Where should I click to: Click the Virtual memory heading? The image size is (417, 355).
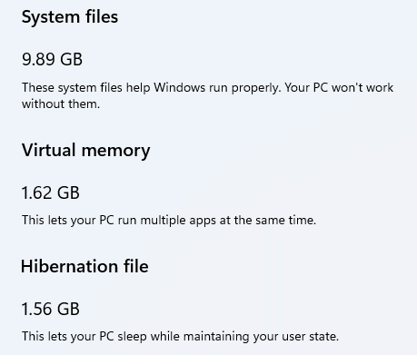coord(85,151)
